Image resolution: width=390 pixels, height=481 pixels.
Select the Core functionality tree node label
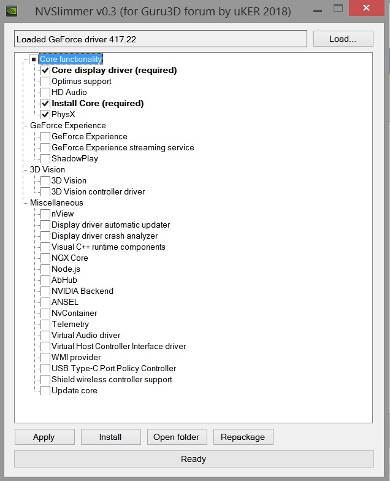click(71, 59)
